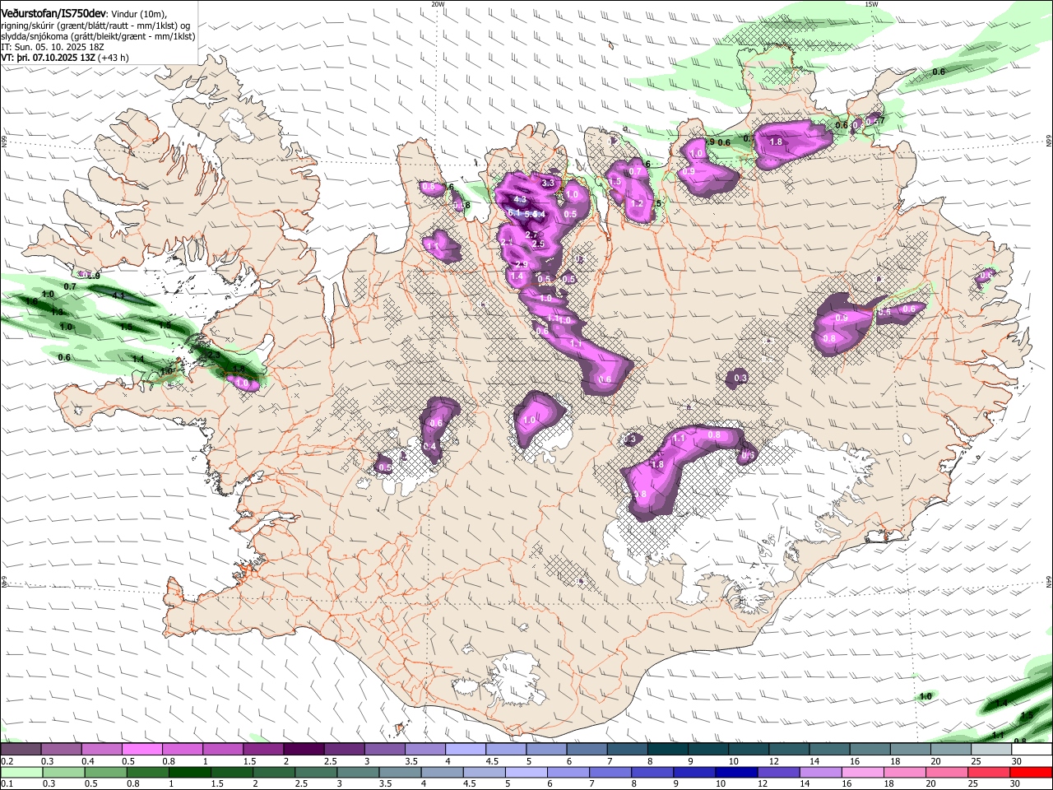Click the '3.8' value by the southern glacier

pyautogui.click(x=641, y=494)
